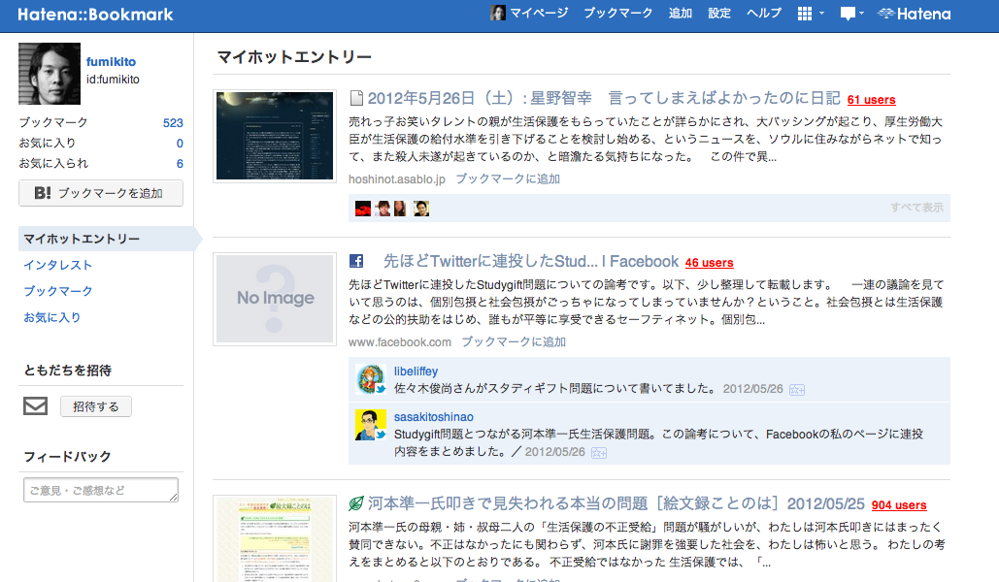Open ヘルプ in the top navigation
Viewport: 999px width, 582px height.
tap(764, 14)
